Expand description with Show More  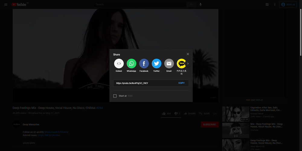29,143
